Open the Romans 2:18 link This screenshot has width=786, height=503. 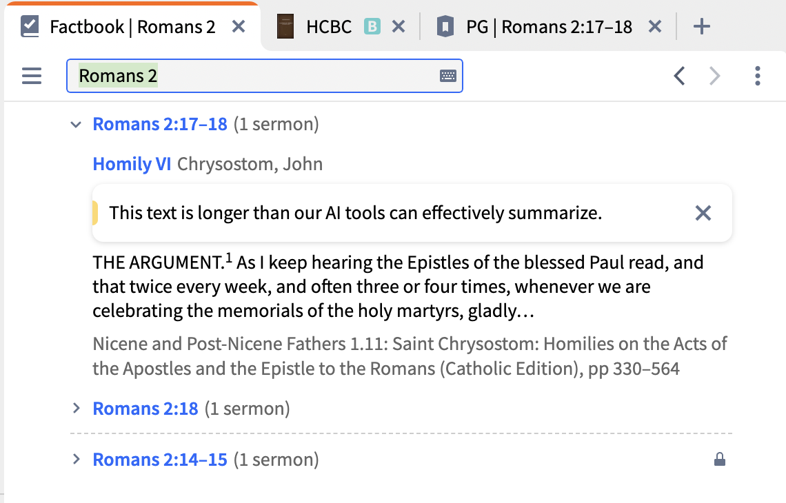click(145, 409)
